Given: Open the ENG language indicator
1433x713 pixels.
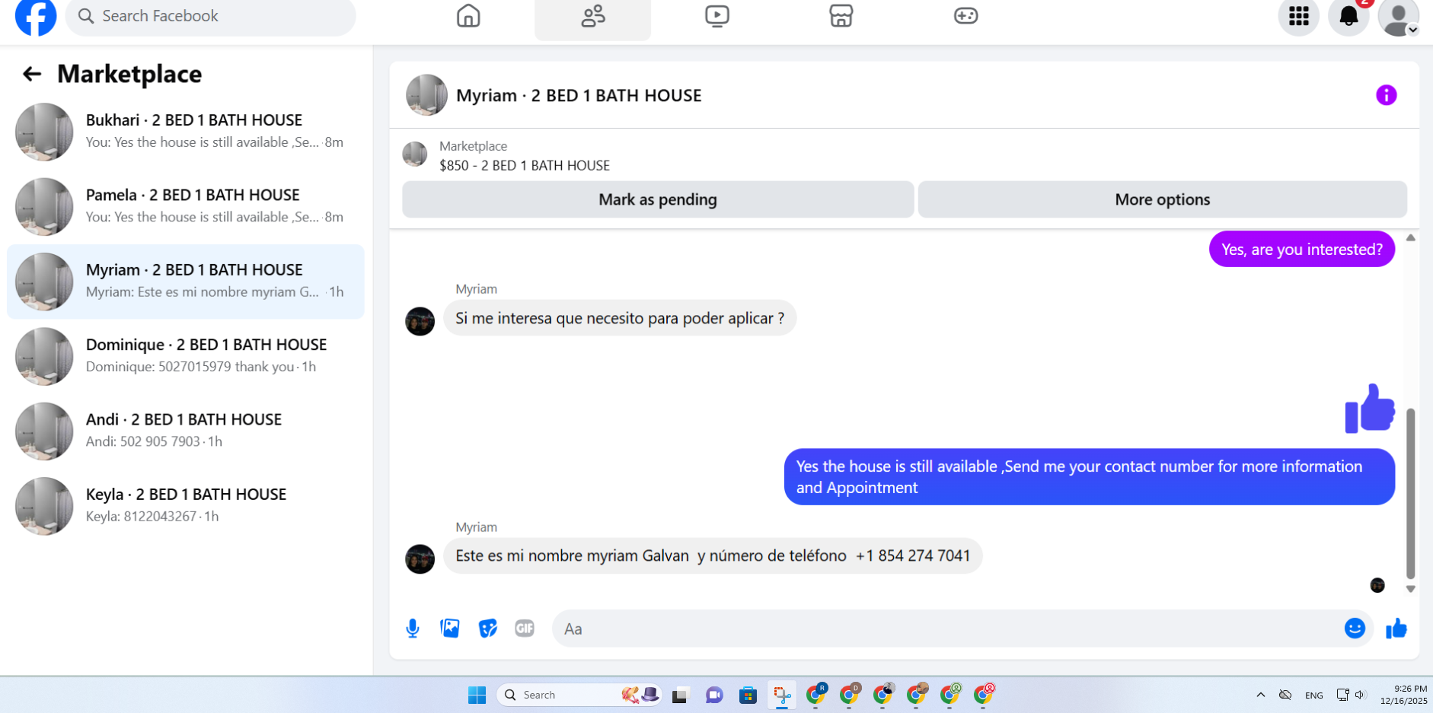Looking at the screenshot, I should 1313,695.
